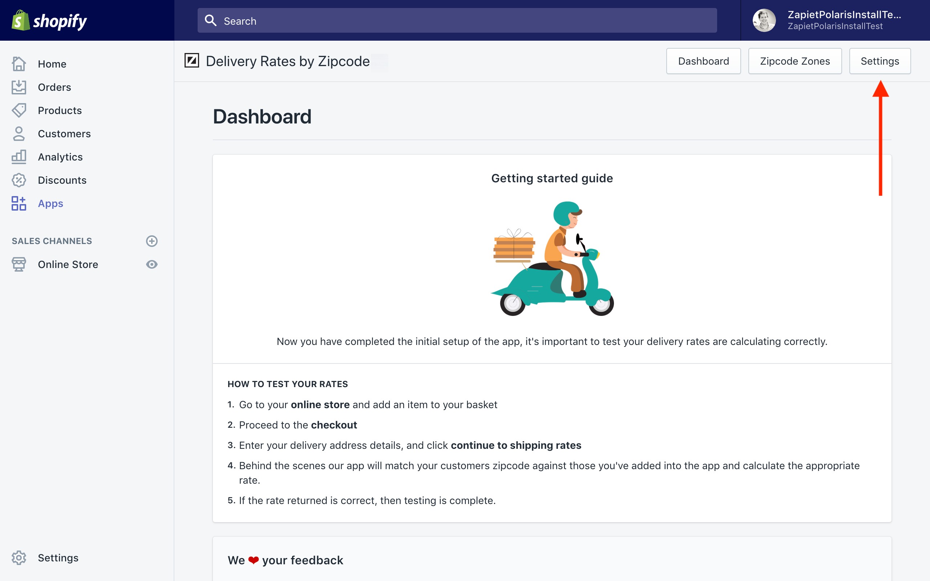Click the Zapiet app logo icon
This screenshot has width=930, height=581.
192,61
